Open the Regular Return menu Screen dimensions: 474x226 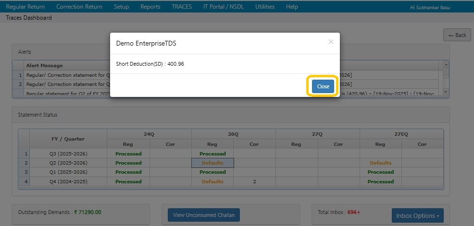tap(25, 7)
